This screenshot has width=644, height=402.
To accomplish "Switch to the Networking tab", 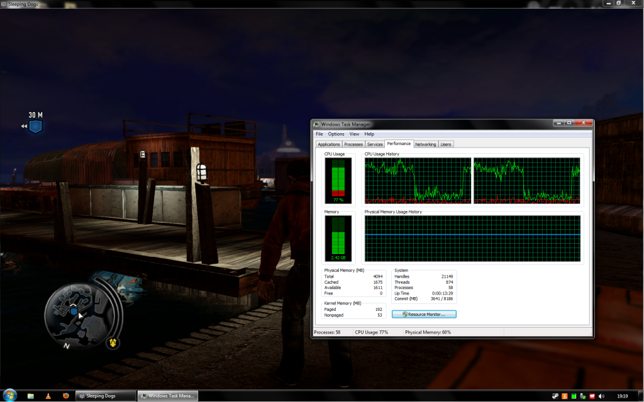I will pos(425,144).
